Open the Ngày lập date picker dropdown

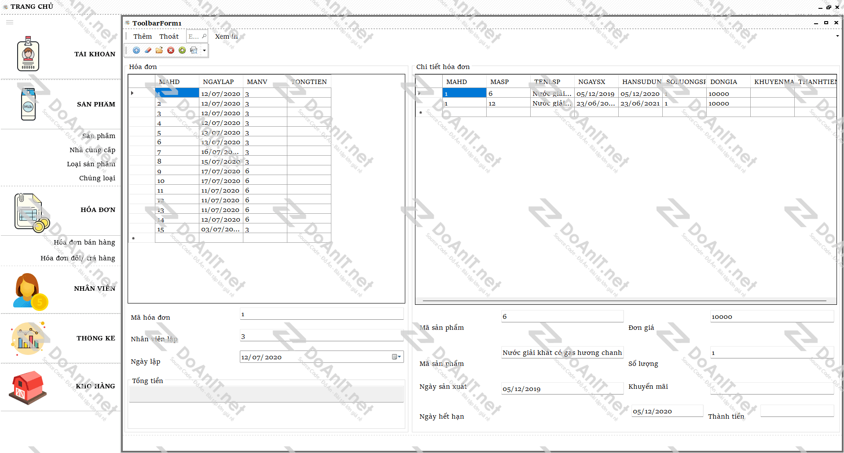pos(396,357)
